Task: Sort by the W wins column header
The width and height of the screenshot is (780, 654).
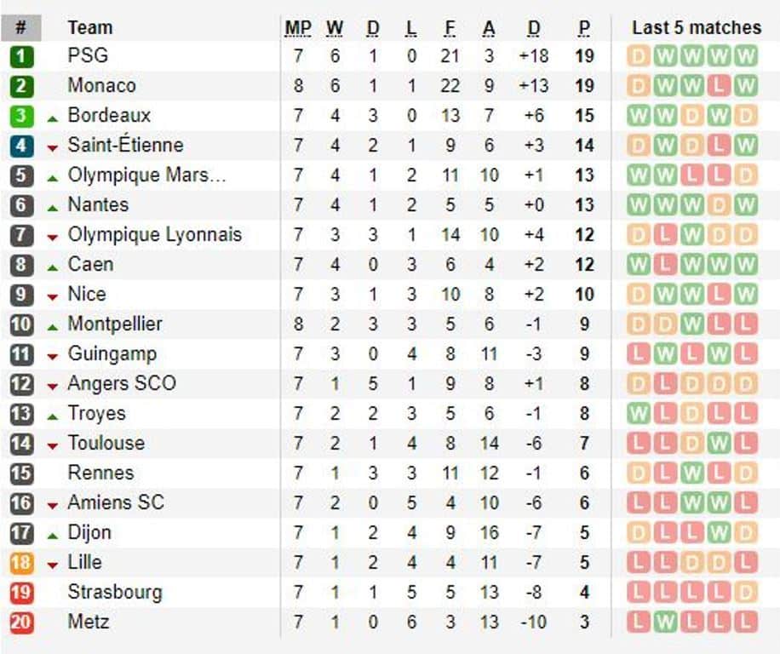Action: point(335,28)
